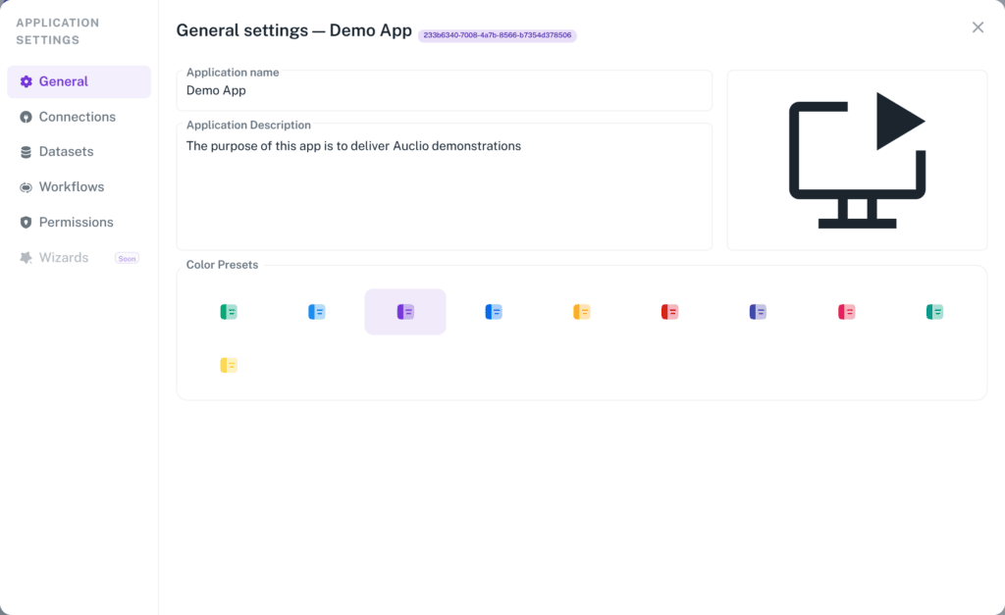This screenshot has width=1005, height=615.
Task: Select the first green color preset
Action: 229,312
